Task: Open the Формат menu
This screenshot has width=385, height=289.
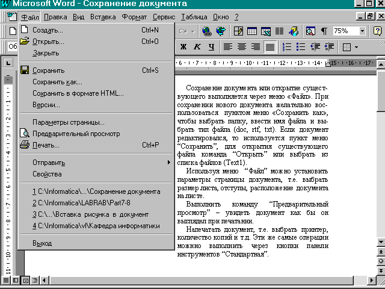Action: [x=134, y=17]
